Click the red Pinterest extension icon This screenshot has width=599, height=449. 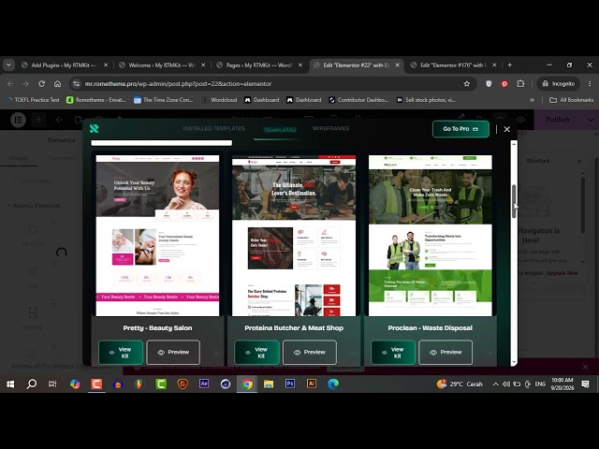point(504,83)
